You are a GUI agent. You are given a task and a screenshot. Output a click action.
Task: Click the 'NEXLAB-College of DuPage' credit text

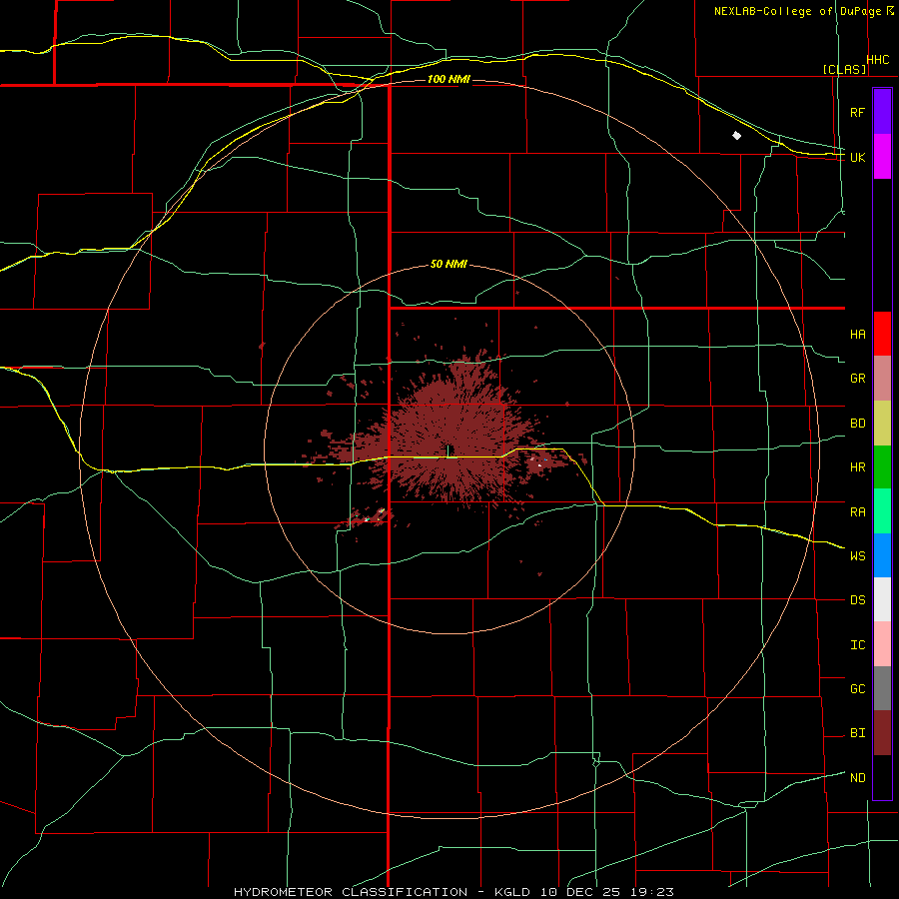797,11
